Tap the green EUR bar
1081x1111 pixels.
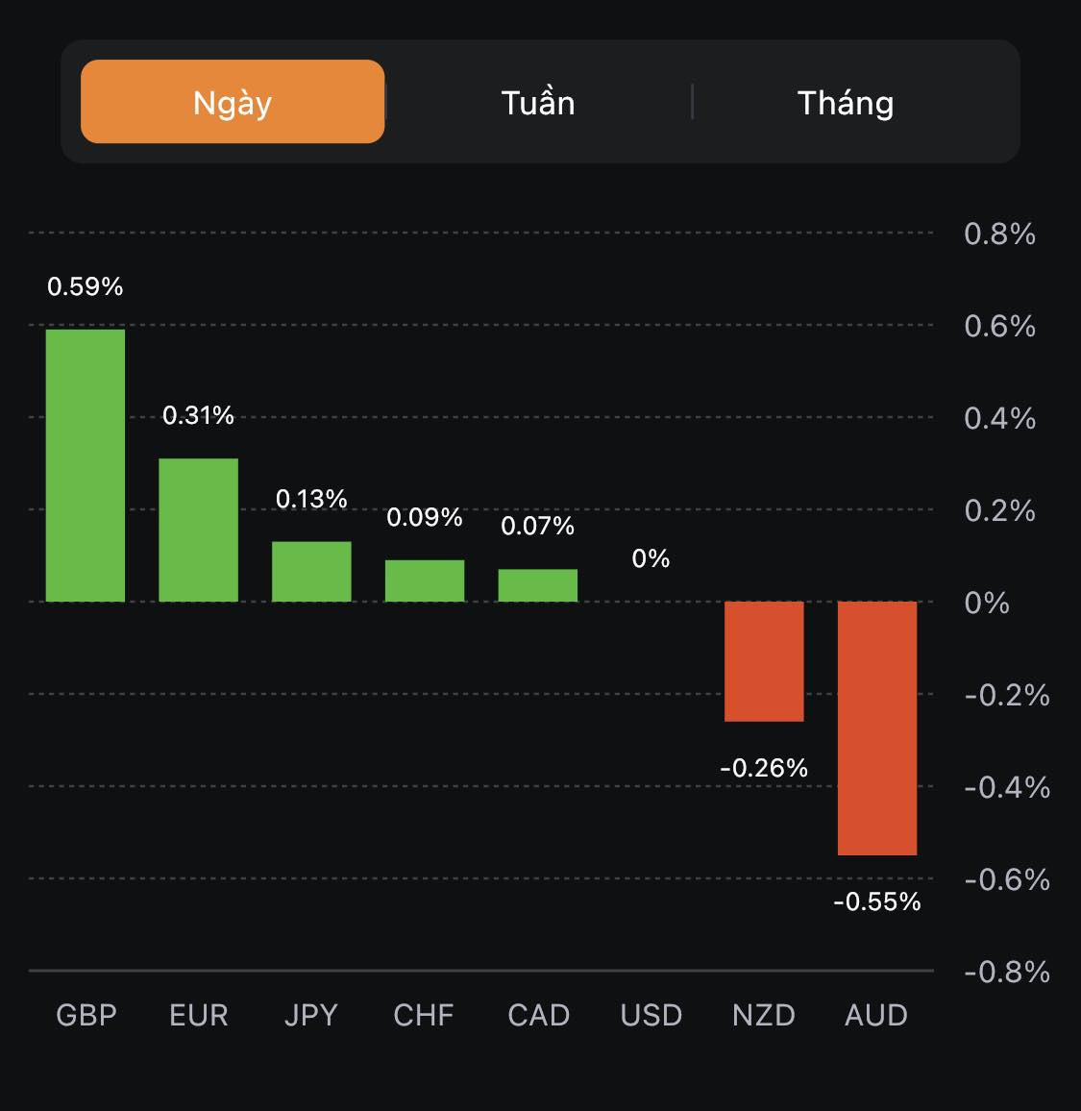click(198, 530)
